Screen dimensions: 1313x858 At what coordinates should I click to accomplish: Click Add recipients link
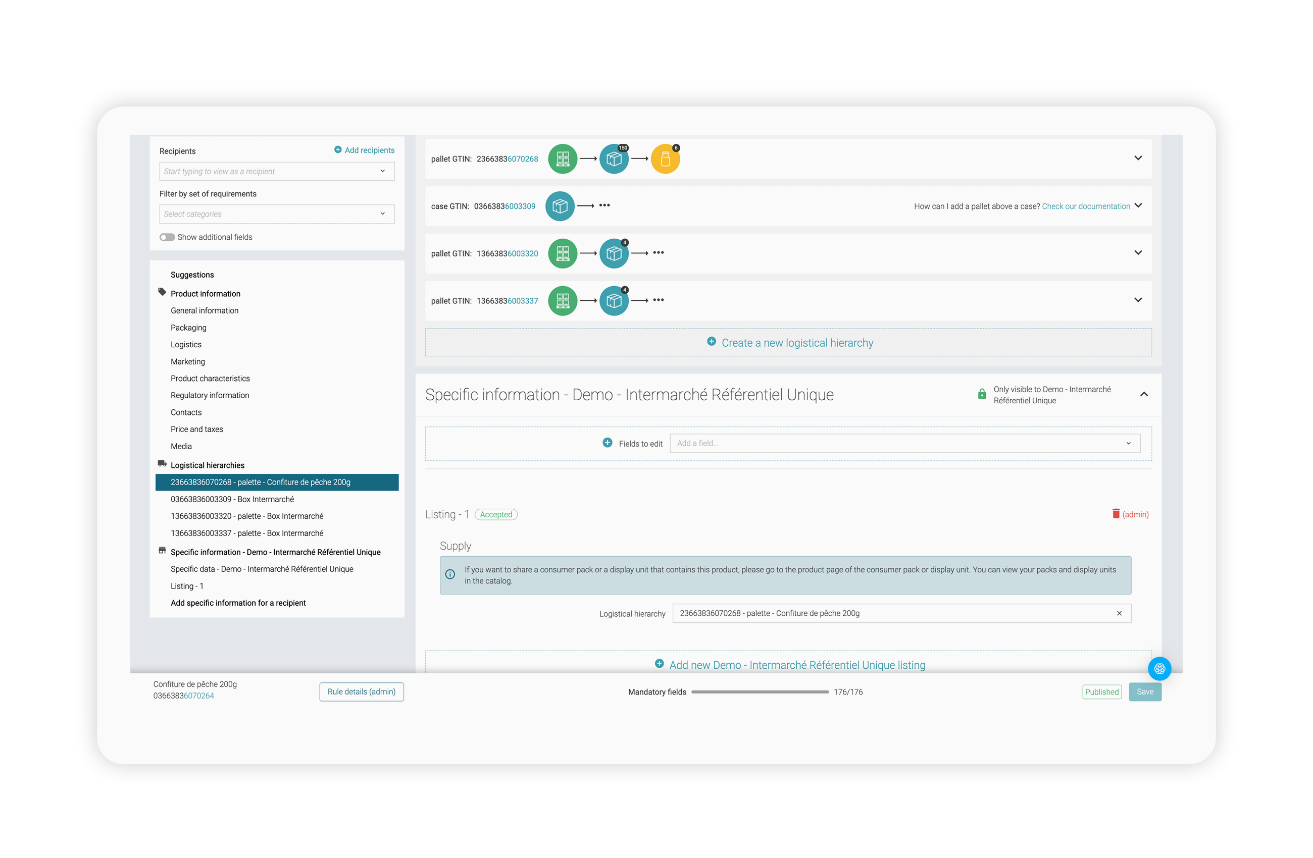coord(370,150)
